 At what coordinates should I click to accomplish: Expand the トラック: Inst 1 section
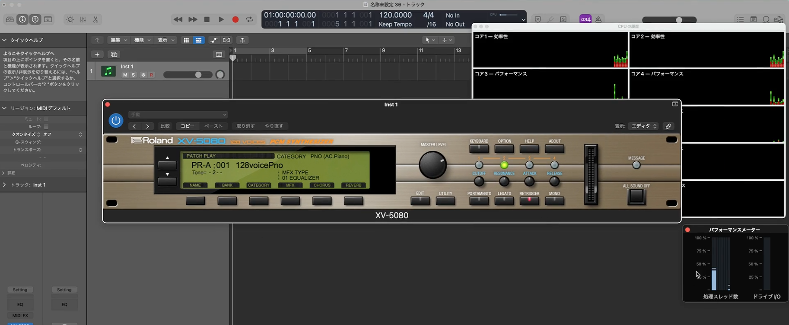pos(4,185)
